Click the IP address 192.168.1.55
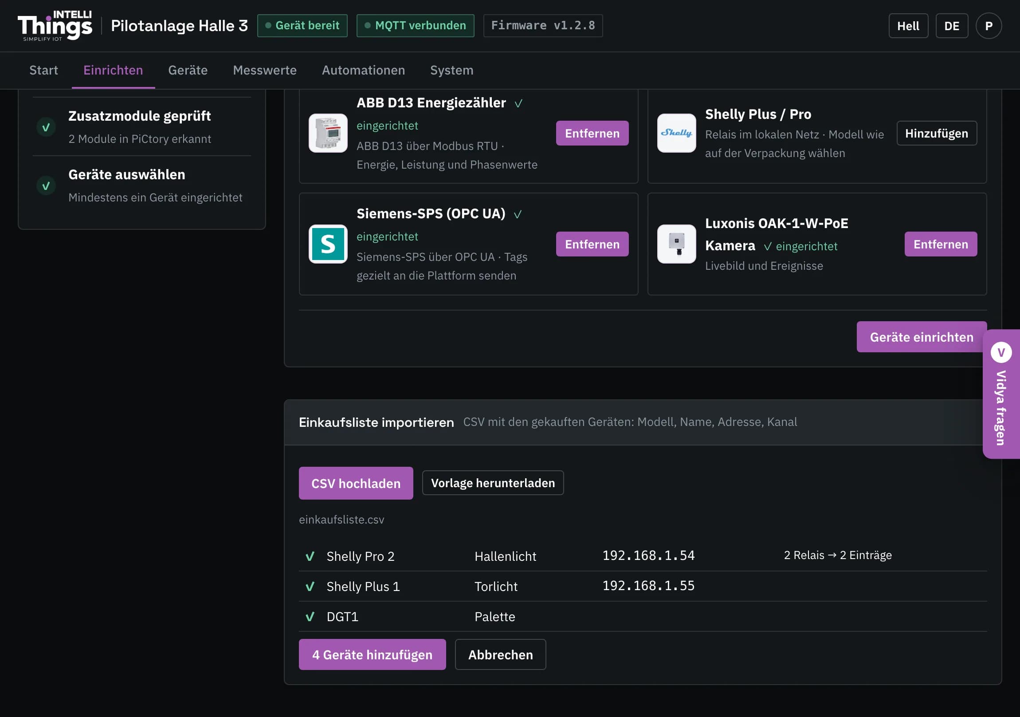 click(648, 586)
